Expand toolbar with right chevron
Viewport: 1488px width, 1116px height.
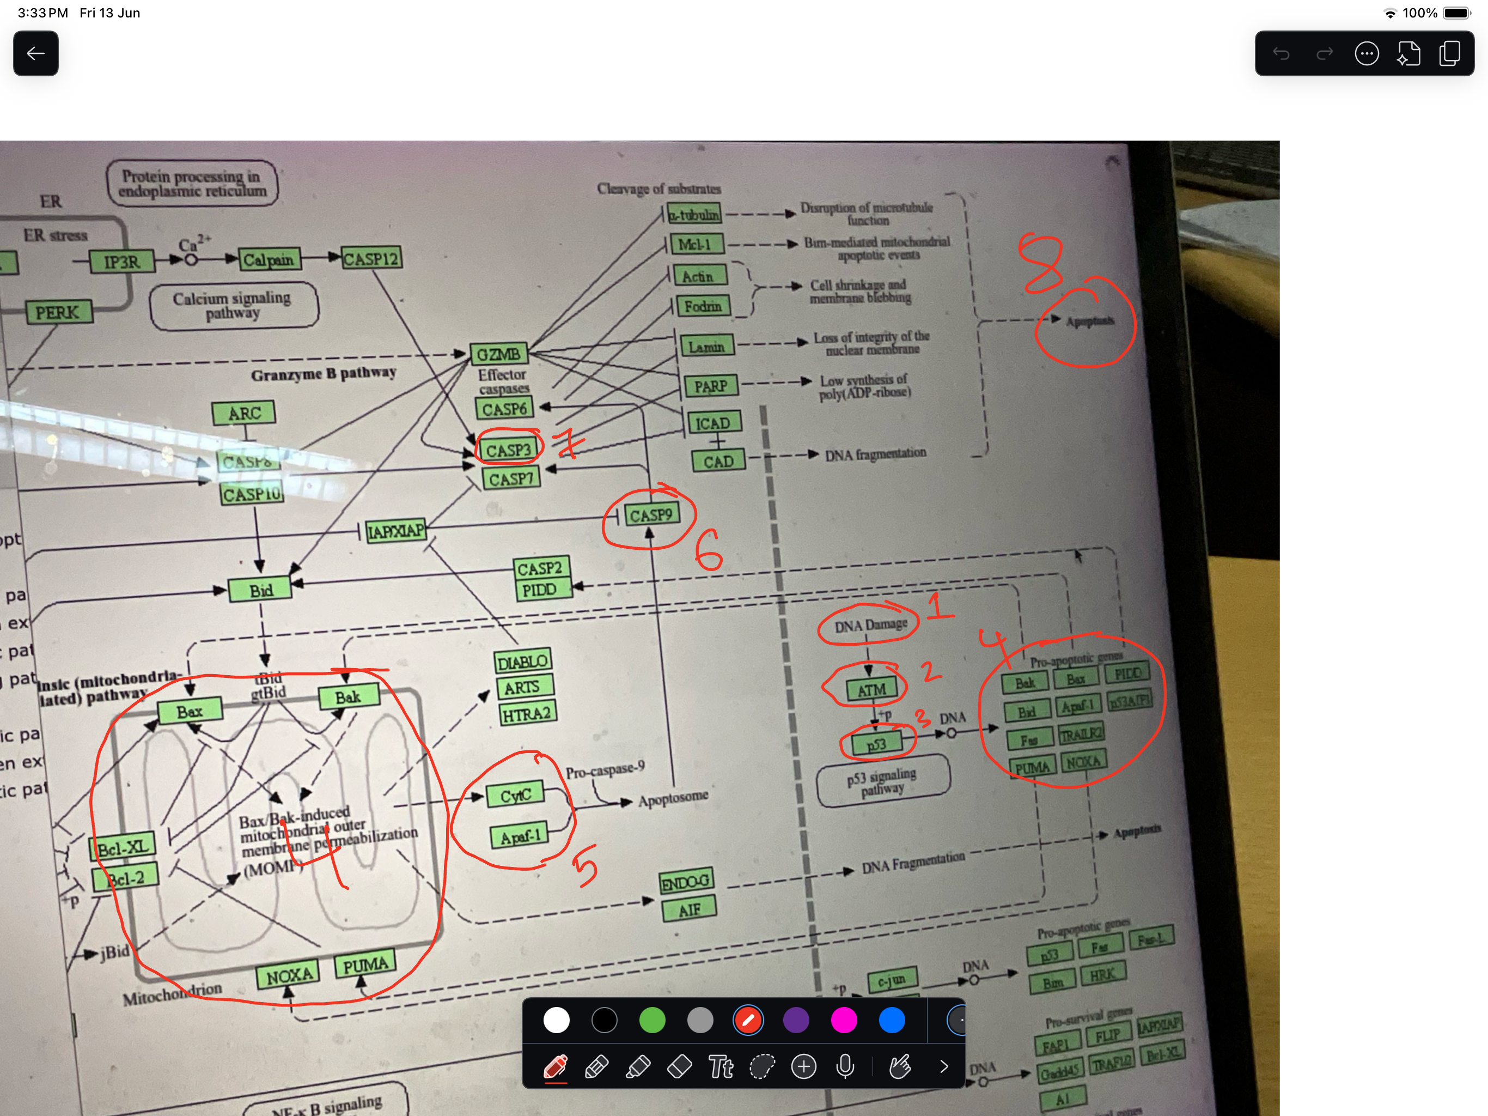[x=944, y=1067]
